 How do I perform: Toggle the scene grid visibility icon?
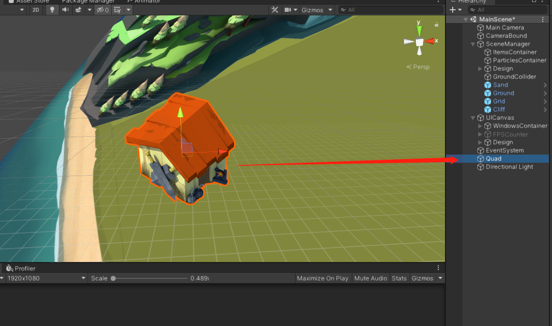click(117, 10)
